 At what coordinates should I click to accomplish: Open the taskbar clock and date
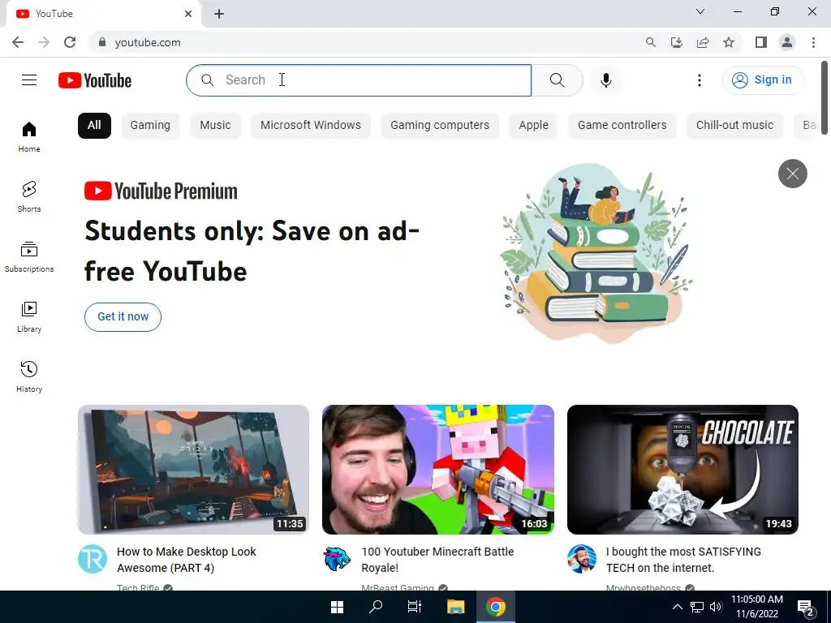coord(757,607)
